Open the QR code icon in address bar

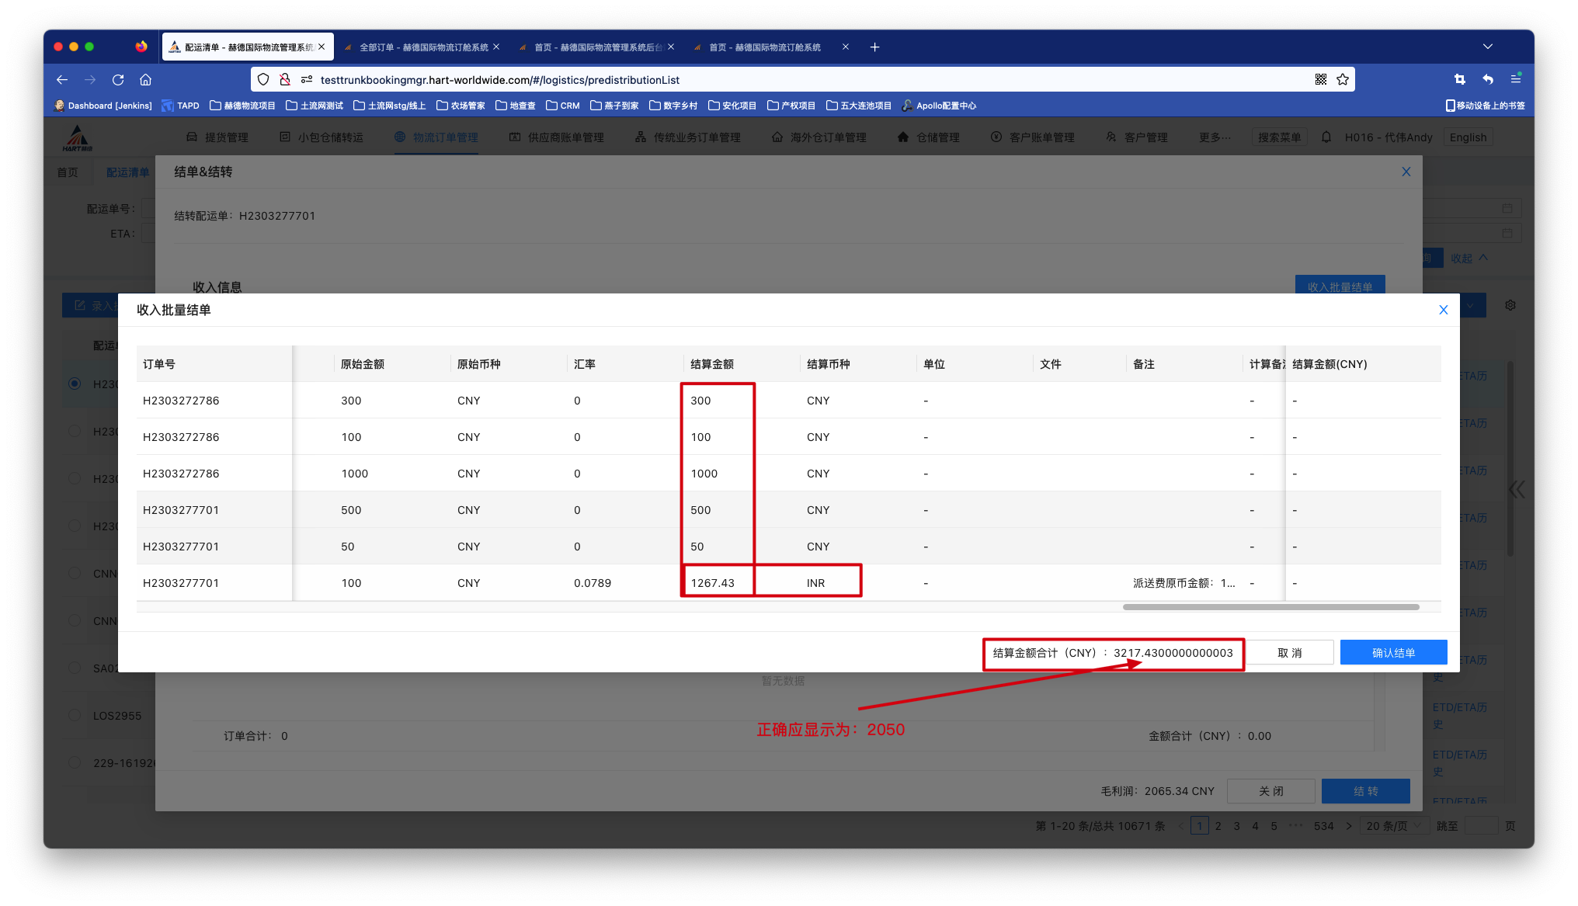tap(1321, 80)
